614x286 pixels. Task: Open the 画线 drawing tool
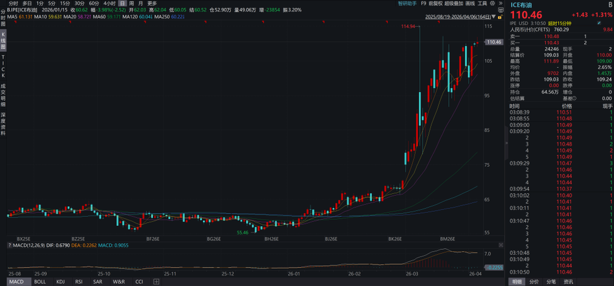coord(470,3)
